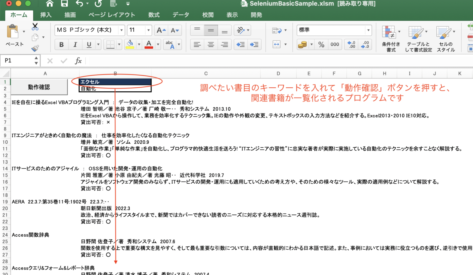Apply percent style with % icon
The height and width of the screenshot is (275, 473).
click(x=321, y=45)
